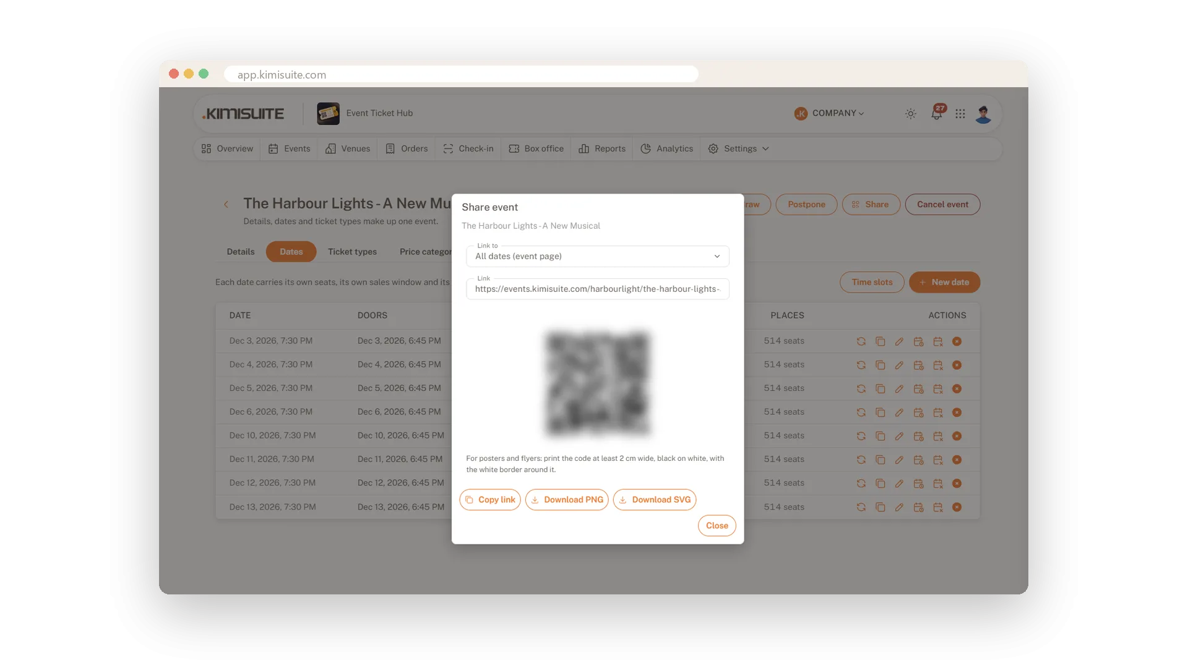
Task: Click the calendar-x cancel icon in Dec 10 row
Action: [x=938, y=436]
